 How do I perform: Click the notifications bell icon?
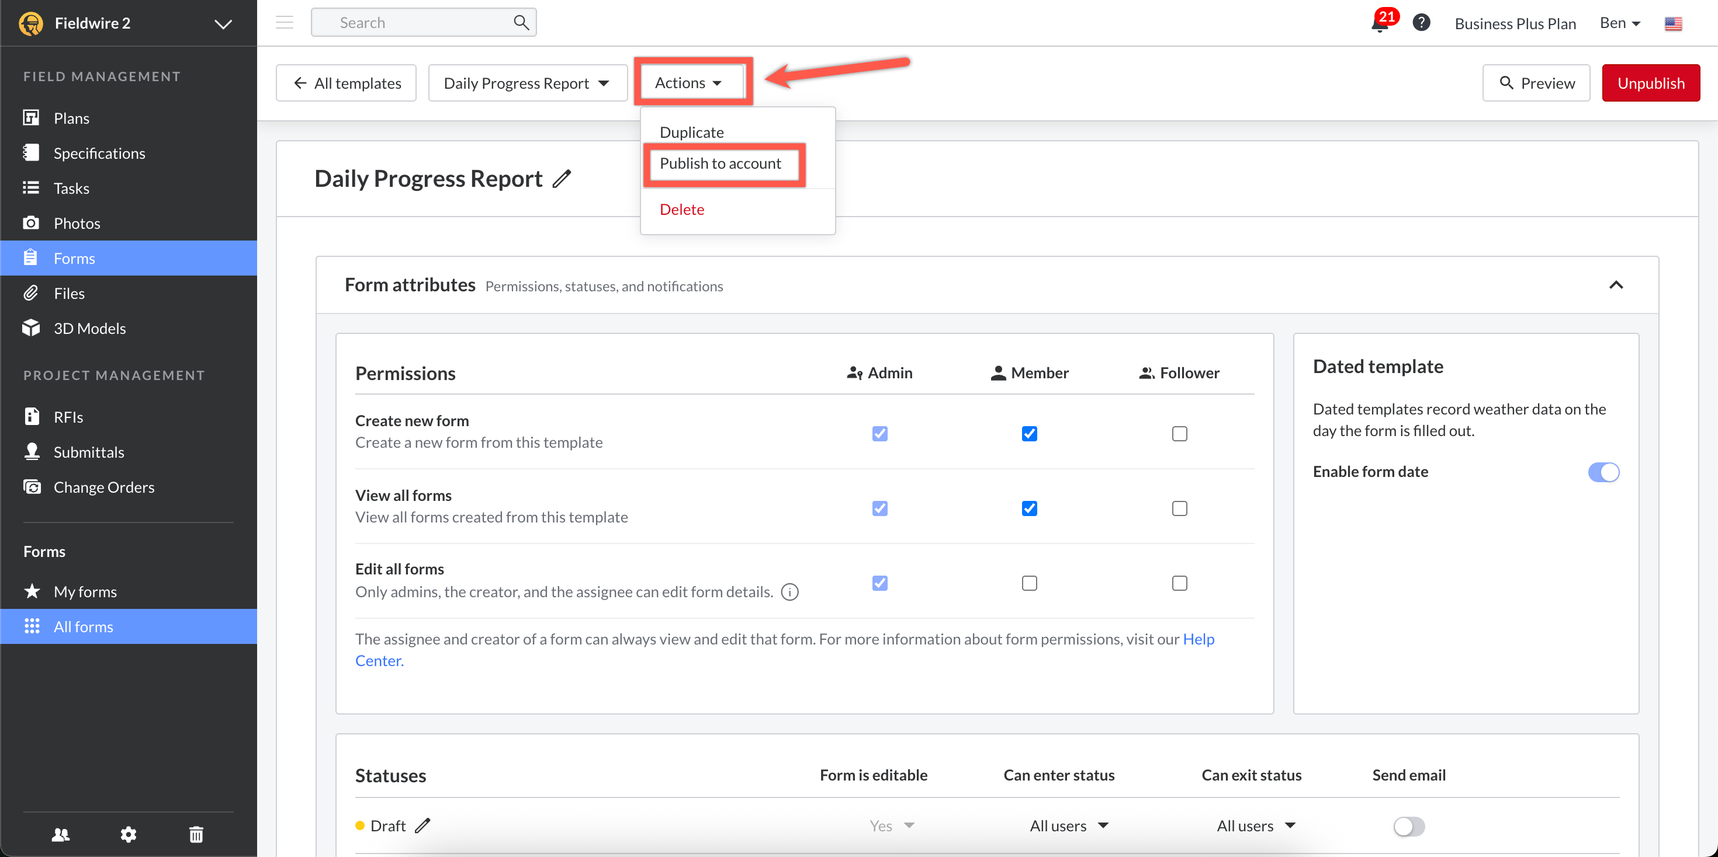[1379, 24]
